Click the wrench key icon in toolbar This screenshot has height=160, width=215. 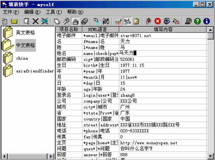click(66, 21)
